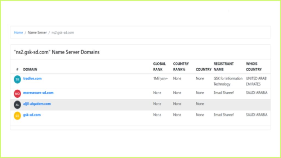281x158 pixels.
Task: Click the ns2.gsk-sd.com breadcrumb text
Action: click(x=63, y=33)
